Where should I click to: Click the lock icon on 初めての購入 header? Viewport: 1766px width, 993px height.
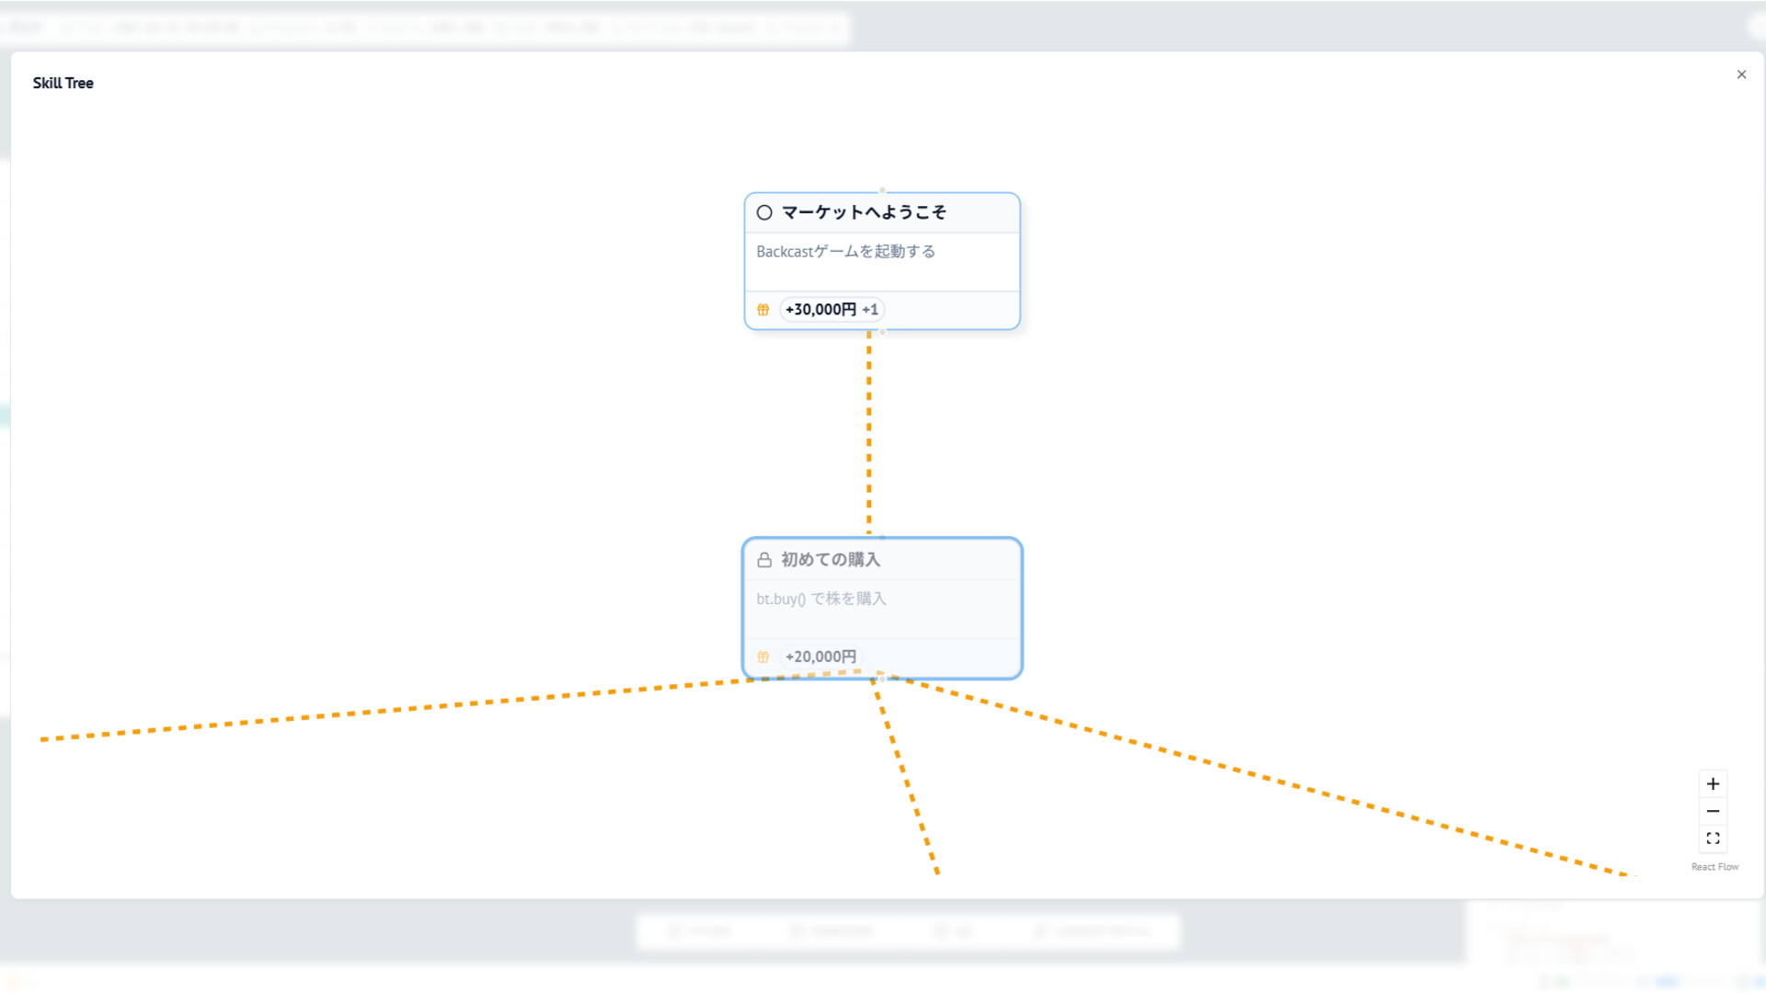click(x=763, y=559)
